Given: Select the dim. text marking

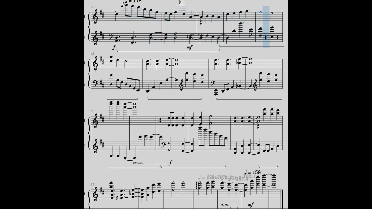Looking at the screenshot, I should (x=225, y=204).
